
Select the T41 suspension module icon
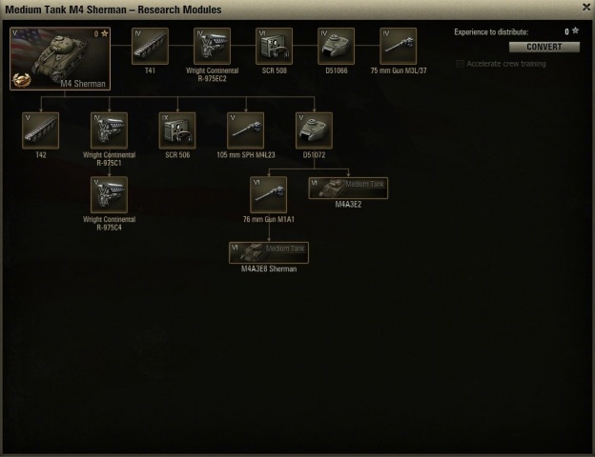[x=150, y=46]
